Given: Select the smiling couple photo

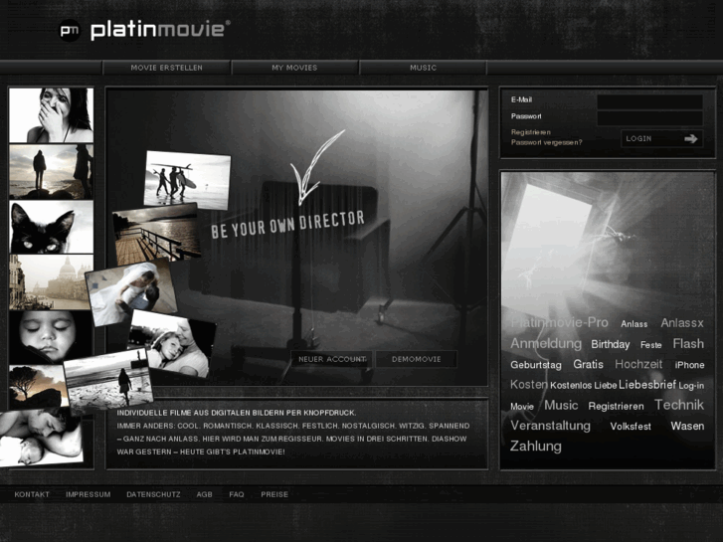Looking at the screenshot, I should pyautogui.click(x=173, y=344).
